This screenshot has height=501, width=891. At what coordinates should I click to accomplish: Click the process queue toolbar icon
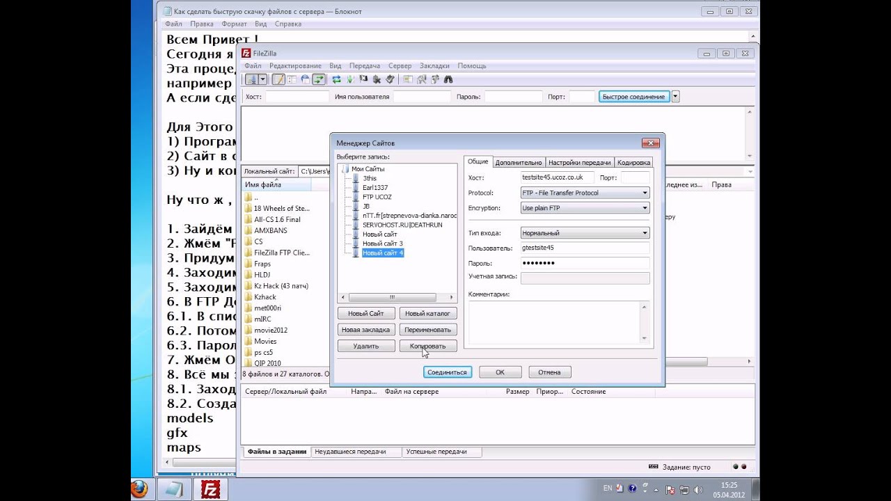coord(350,79)
